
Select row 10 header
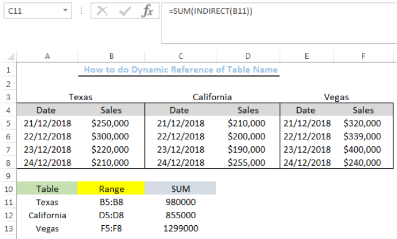[8, 189]
